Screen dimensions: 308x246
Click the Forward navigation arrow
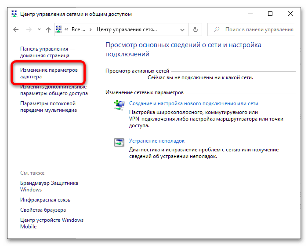(x=29, y=30)
